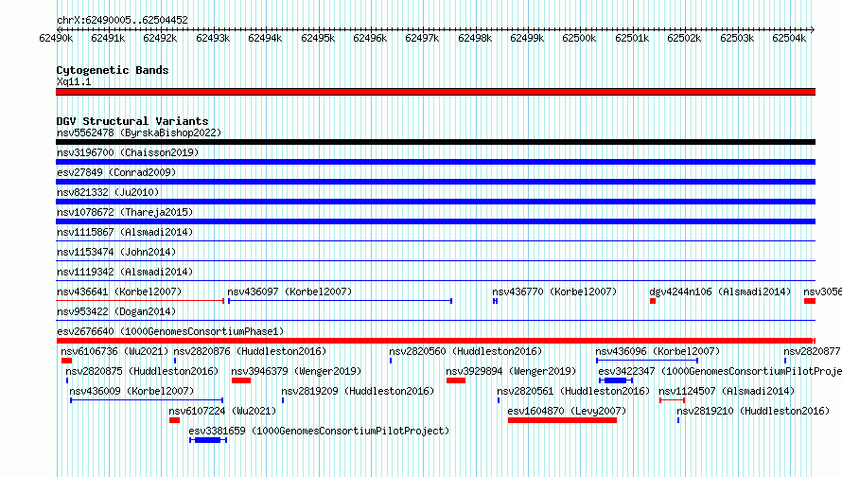Select nsv1115867 (Alsmadi2014) label
Viewport: 842px width, 477px height.
pyautogui.click(x=125, y=232)
